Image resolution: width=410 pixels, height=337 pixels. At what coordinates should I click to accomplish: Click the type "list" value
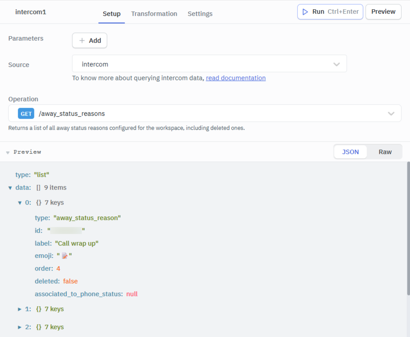(x=42, y=175)
